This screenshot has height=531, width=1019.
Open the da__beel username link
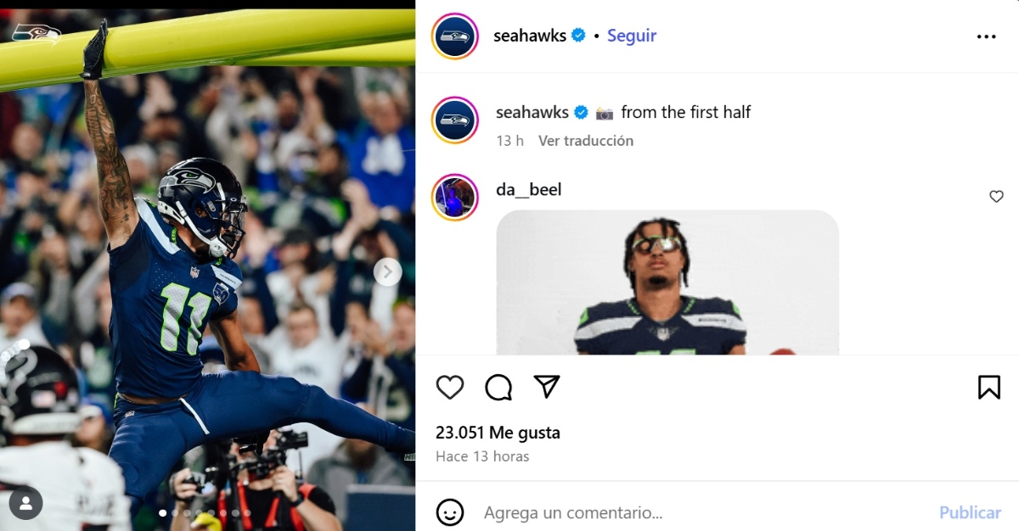(x=529, y=189)
